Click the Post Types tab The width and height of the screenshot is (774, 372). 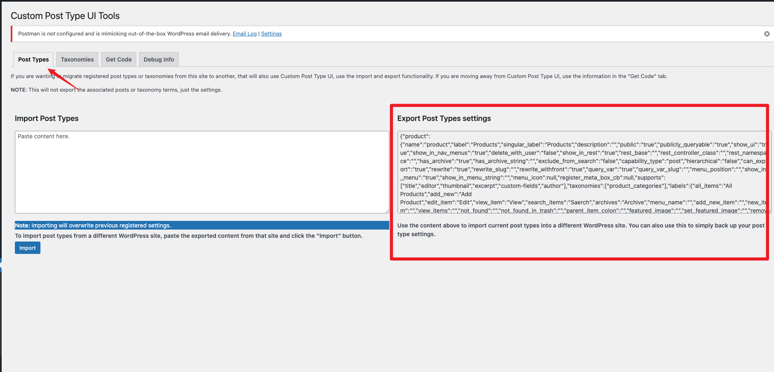[33, 59]
